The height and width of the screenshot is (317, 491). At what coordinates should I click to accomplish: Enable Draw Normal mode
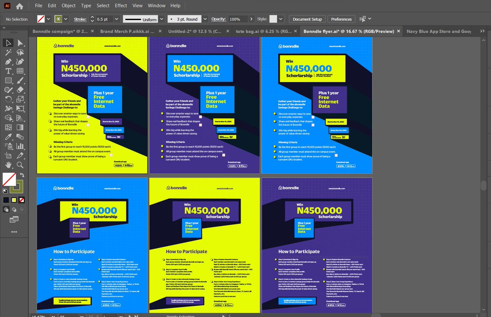6,209
